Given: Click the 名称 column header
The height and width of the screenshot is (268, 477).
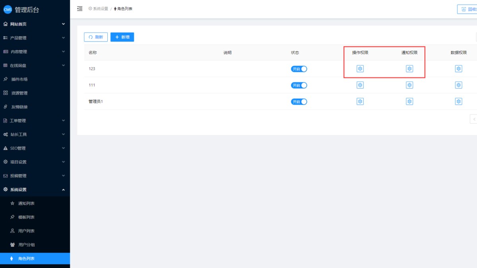Looking at the screenshot, I should [93, 52].
